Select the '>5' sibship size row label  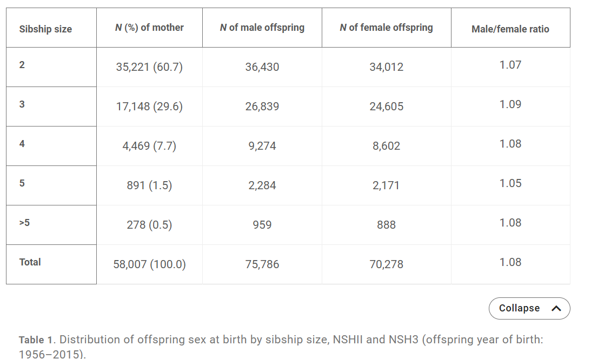tap(24, 222)
